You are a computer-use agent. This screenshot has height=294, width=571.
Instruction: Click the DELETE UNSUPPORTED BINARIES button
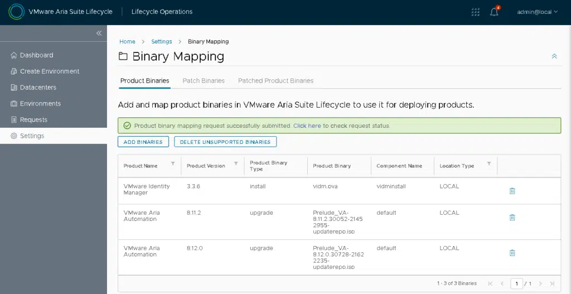click(x=225, y=142)
